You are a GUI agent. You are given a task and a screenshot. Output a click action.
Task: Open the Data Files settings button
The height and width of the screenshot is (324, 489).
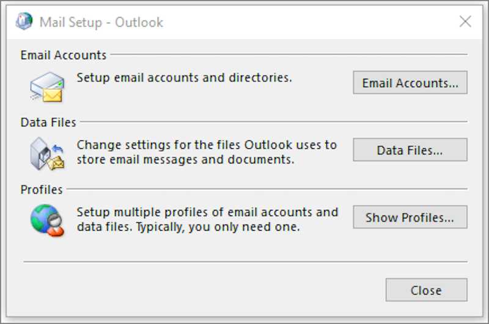coord(410,149)
